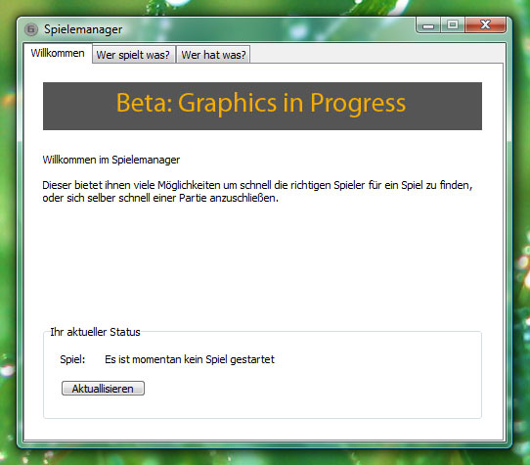Click the 'Willkommen im Spielemanager' heading text
530x465 pixels.
pyautogui.click(x=111, y=160)
